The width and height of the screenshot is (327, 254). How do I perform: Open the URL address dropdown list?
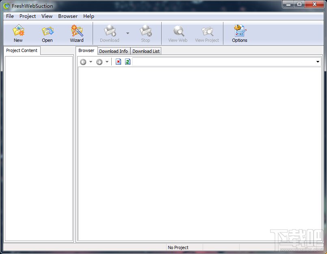[318, 62]
